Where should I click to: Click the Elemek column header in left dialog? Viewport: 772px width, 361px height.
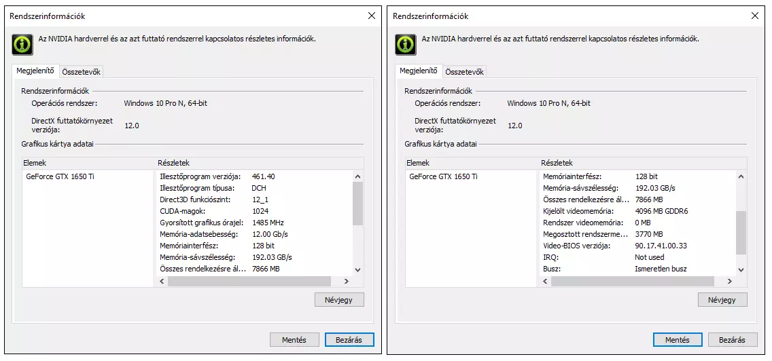pos(88,164)
